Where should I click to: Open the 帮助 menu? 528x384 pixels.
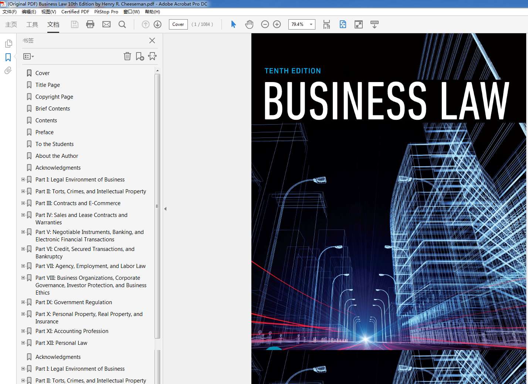tap(152, 11)
